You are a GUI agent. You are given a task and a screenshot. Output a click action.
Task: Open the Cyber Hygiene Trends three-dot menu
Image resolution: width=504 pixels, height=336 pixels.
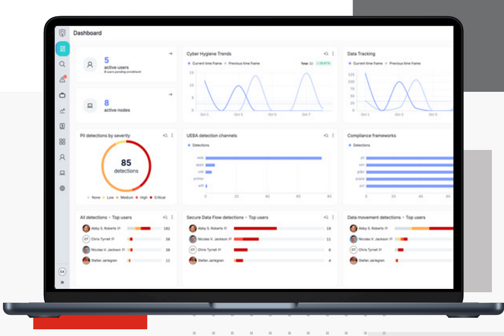tap(333, 54)
